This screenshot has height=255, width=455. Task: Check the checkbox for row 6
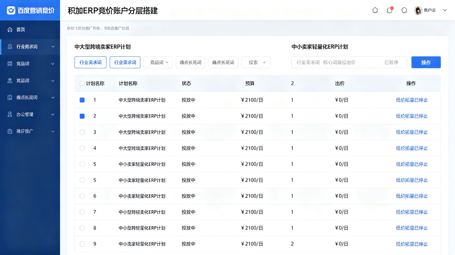tap(82, 196)
